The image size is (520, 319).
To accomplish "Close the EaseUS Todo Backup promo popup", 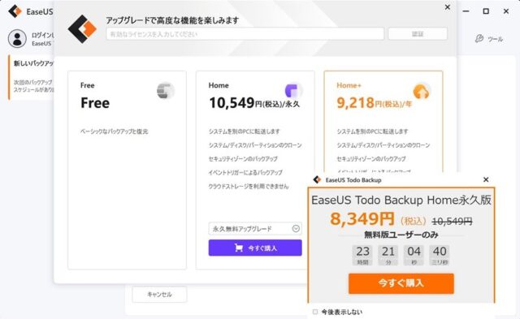I will (486, 179).
